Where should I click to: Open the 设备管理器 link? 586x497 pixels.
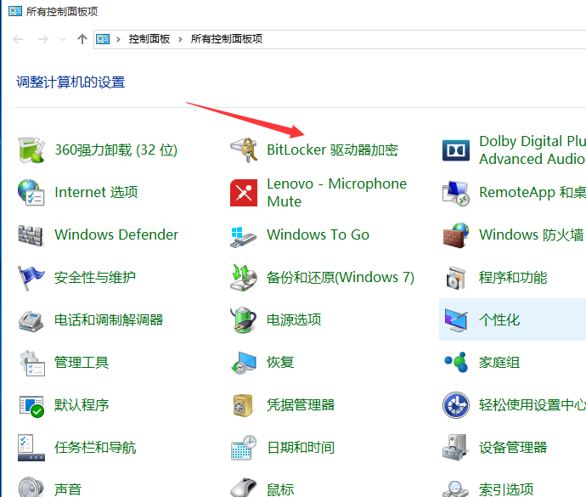(513, 447)
